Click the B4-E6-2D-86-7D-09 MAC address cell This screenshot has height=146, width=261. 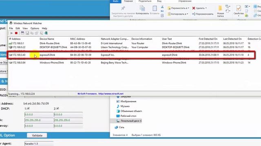pos(81,55)
